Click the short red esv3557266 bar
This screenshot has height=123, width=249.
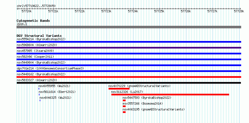pos(124,106)
